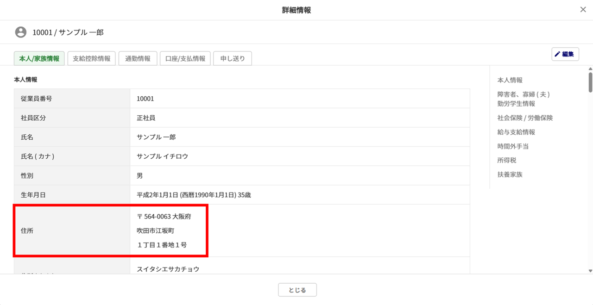Click the 社員区分 row label

[33, 118]
